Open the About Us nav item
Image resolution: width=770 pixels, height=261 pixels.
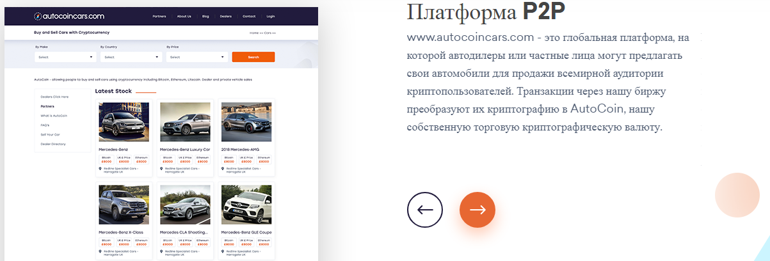[184, 16]
